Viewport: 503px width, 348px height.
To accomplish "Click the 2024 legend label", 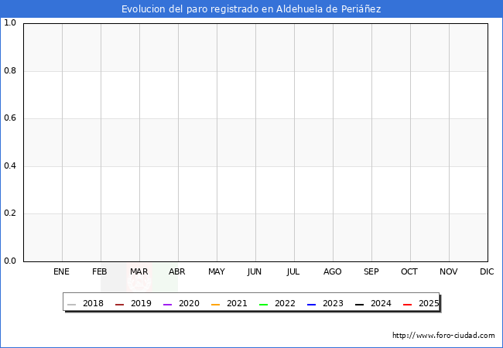I will click(381, 303).
